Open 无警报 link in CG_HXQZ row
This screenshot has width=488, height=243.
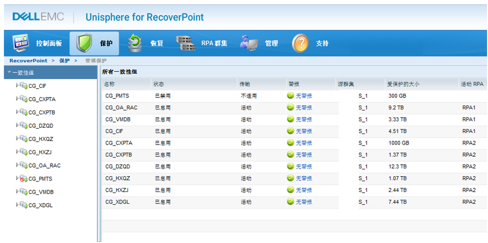304,178
